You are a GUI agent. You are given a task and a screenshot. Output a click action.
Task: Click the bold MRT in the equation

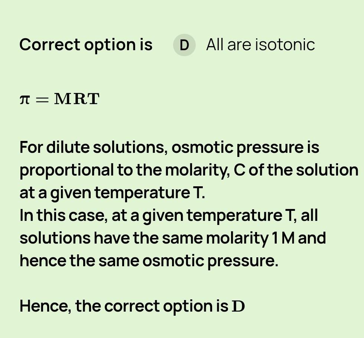click(77, 99)
